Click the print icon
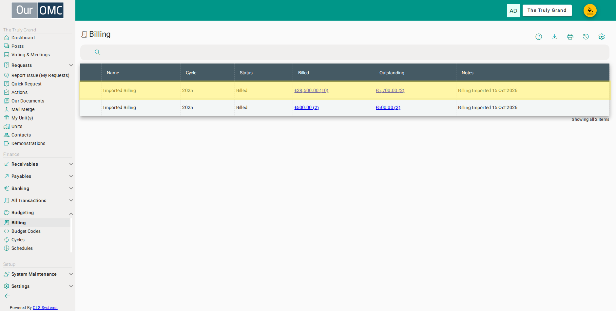The image size is (616, 311). click(x=570, y=37)
